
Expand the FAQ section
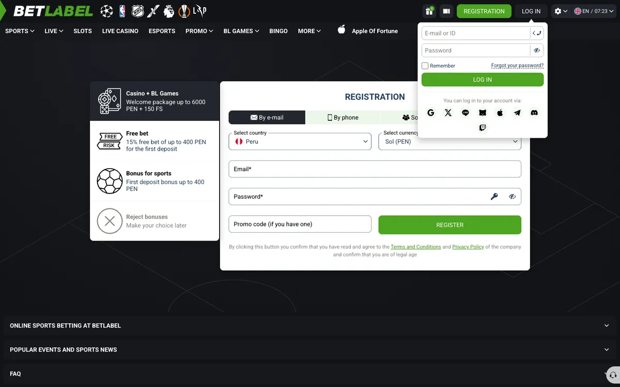(310, 374)
